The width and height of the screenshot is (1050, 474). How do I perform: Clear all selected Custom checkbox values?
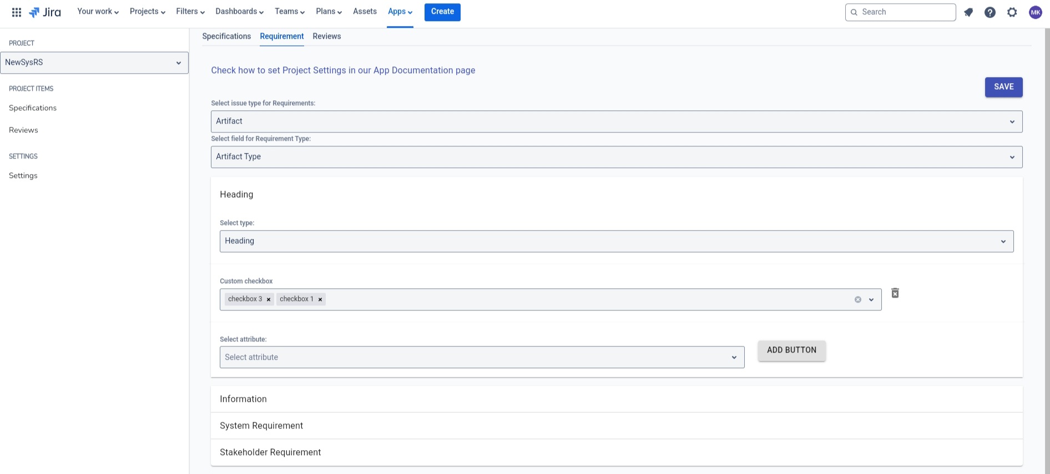pyautogui.click(x=858, y=299)
